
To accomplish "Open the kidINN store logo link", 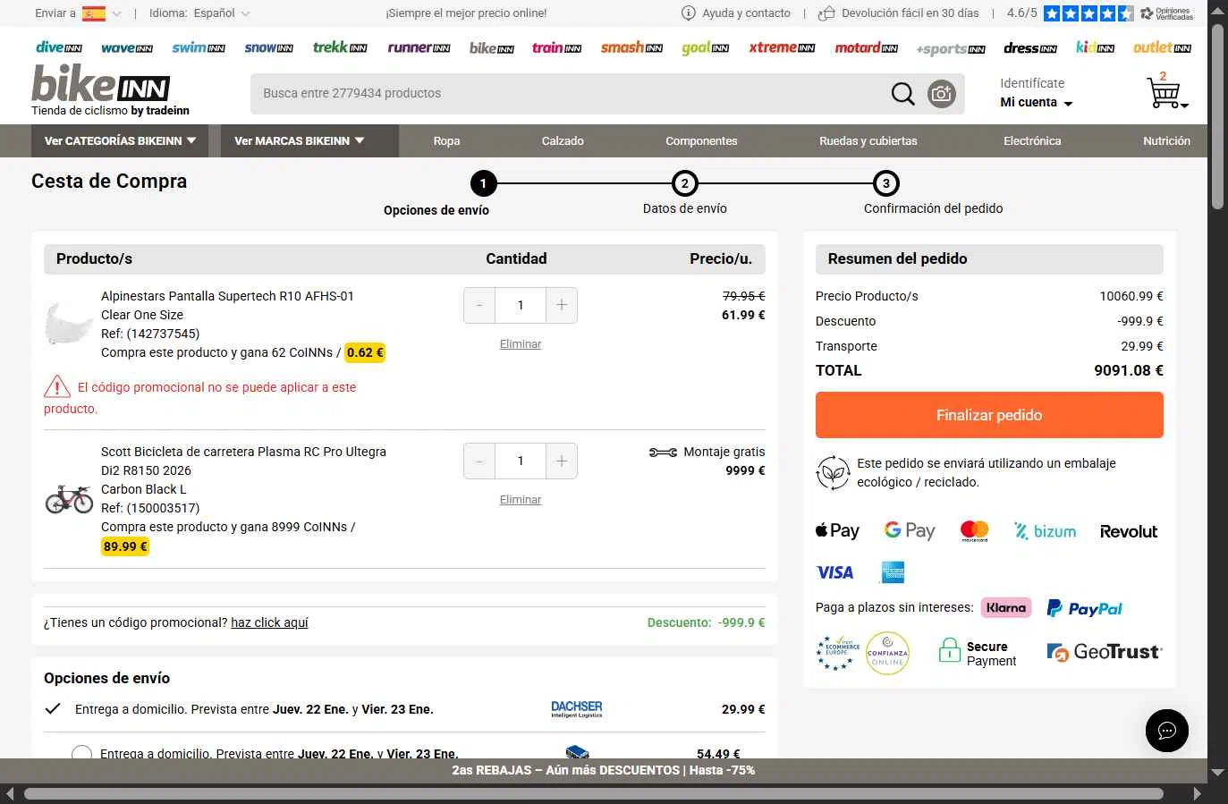I will click(x=1096, y=47).
